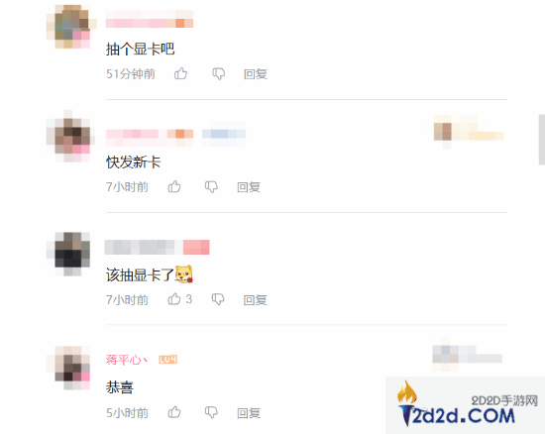The image size is (545, 434).
Task: Reply to the comment 恭喜
Action: point(249,413)
